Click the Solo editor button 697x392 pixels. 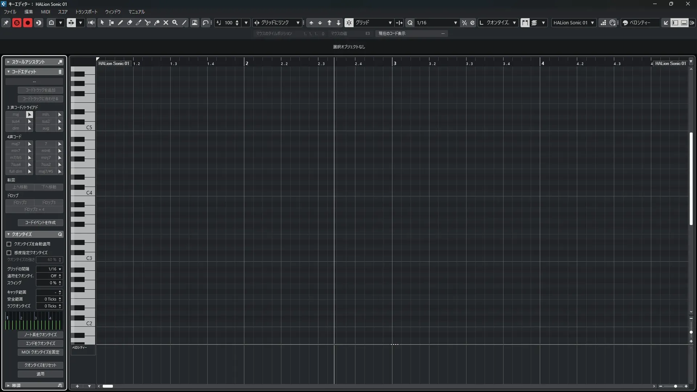(x=17, y=23)
